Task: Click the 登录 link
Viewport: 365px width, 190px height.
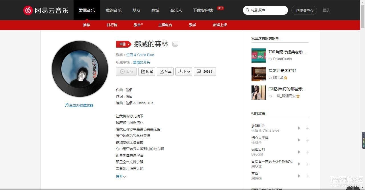Action: point(326,10)
